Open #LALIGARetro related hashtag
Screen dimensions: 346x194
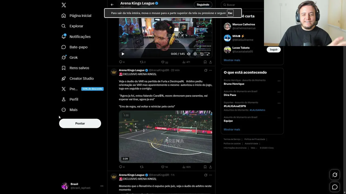point(257,110)
